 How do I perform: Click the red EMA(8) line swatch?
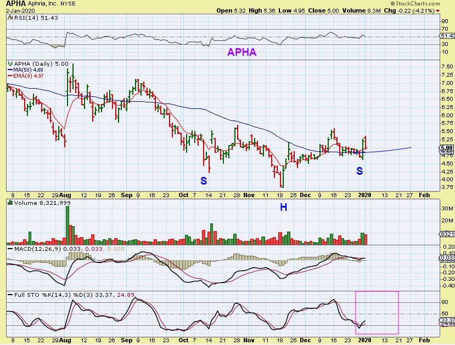10,76
